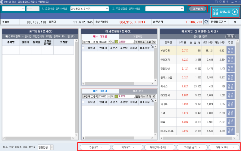Click 조회 in 매도 미체결 panel

(x=149, y=96)
